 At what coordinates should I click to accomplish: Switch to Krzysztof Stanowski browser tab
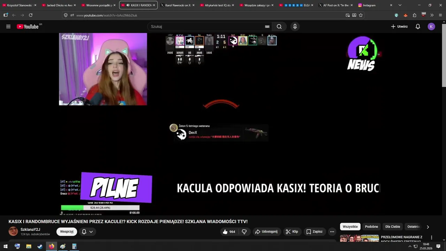(20, 5)
